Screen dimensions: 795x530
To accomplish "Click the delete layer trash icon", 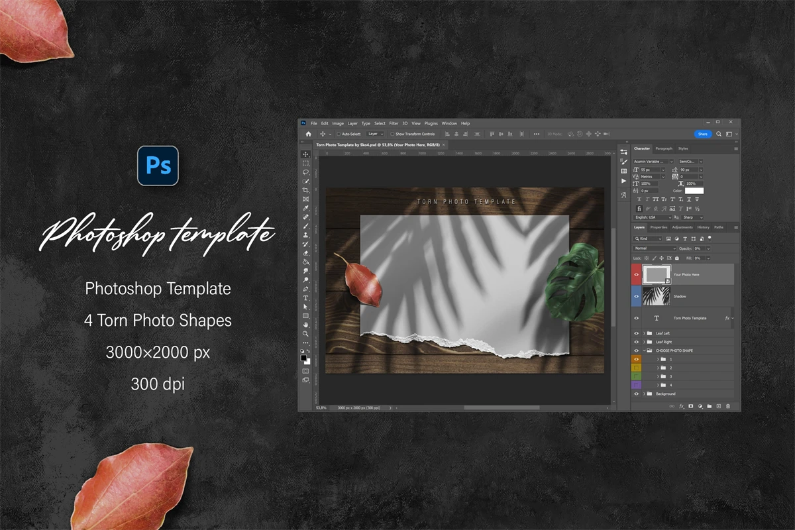I will 728,406.
